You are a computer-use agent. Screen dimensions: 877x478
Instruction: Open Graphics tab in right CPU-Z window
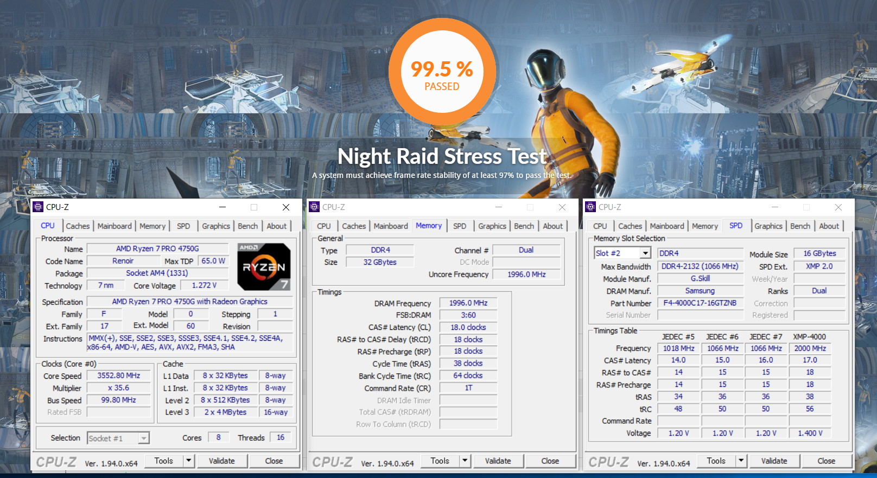(x=768, y=226)
